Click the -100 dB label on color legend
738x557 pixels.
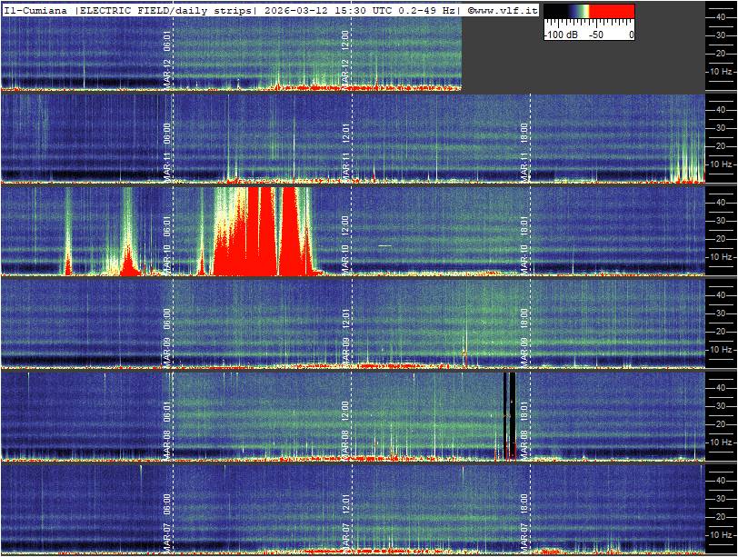560,35
